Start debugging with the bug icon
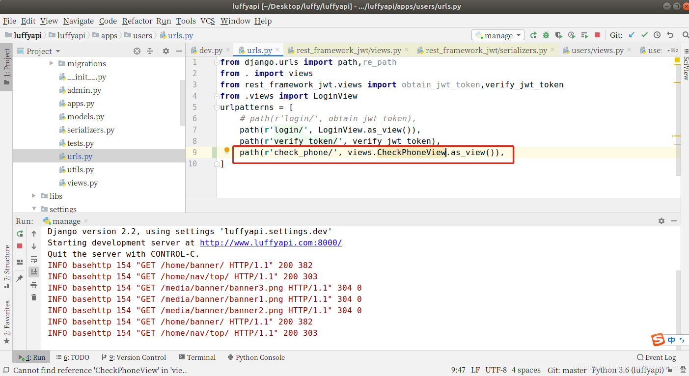The height and width of the screenshot is (376, 689). [x=546, y=35]
